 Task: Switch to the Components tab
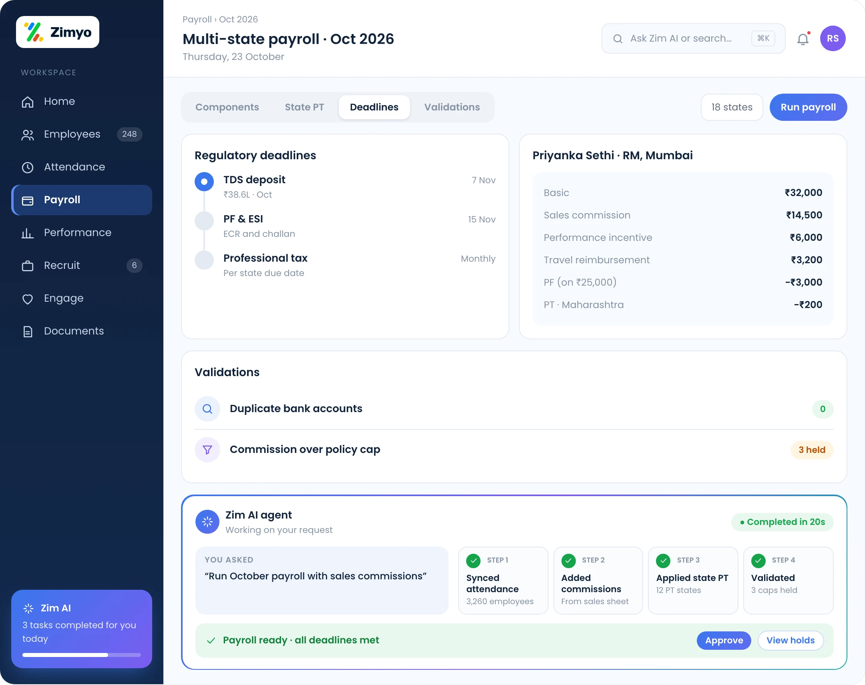coord(227,107)
